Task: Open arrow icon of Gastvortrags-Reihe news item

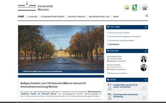Action: click(144, 98)
